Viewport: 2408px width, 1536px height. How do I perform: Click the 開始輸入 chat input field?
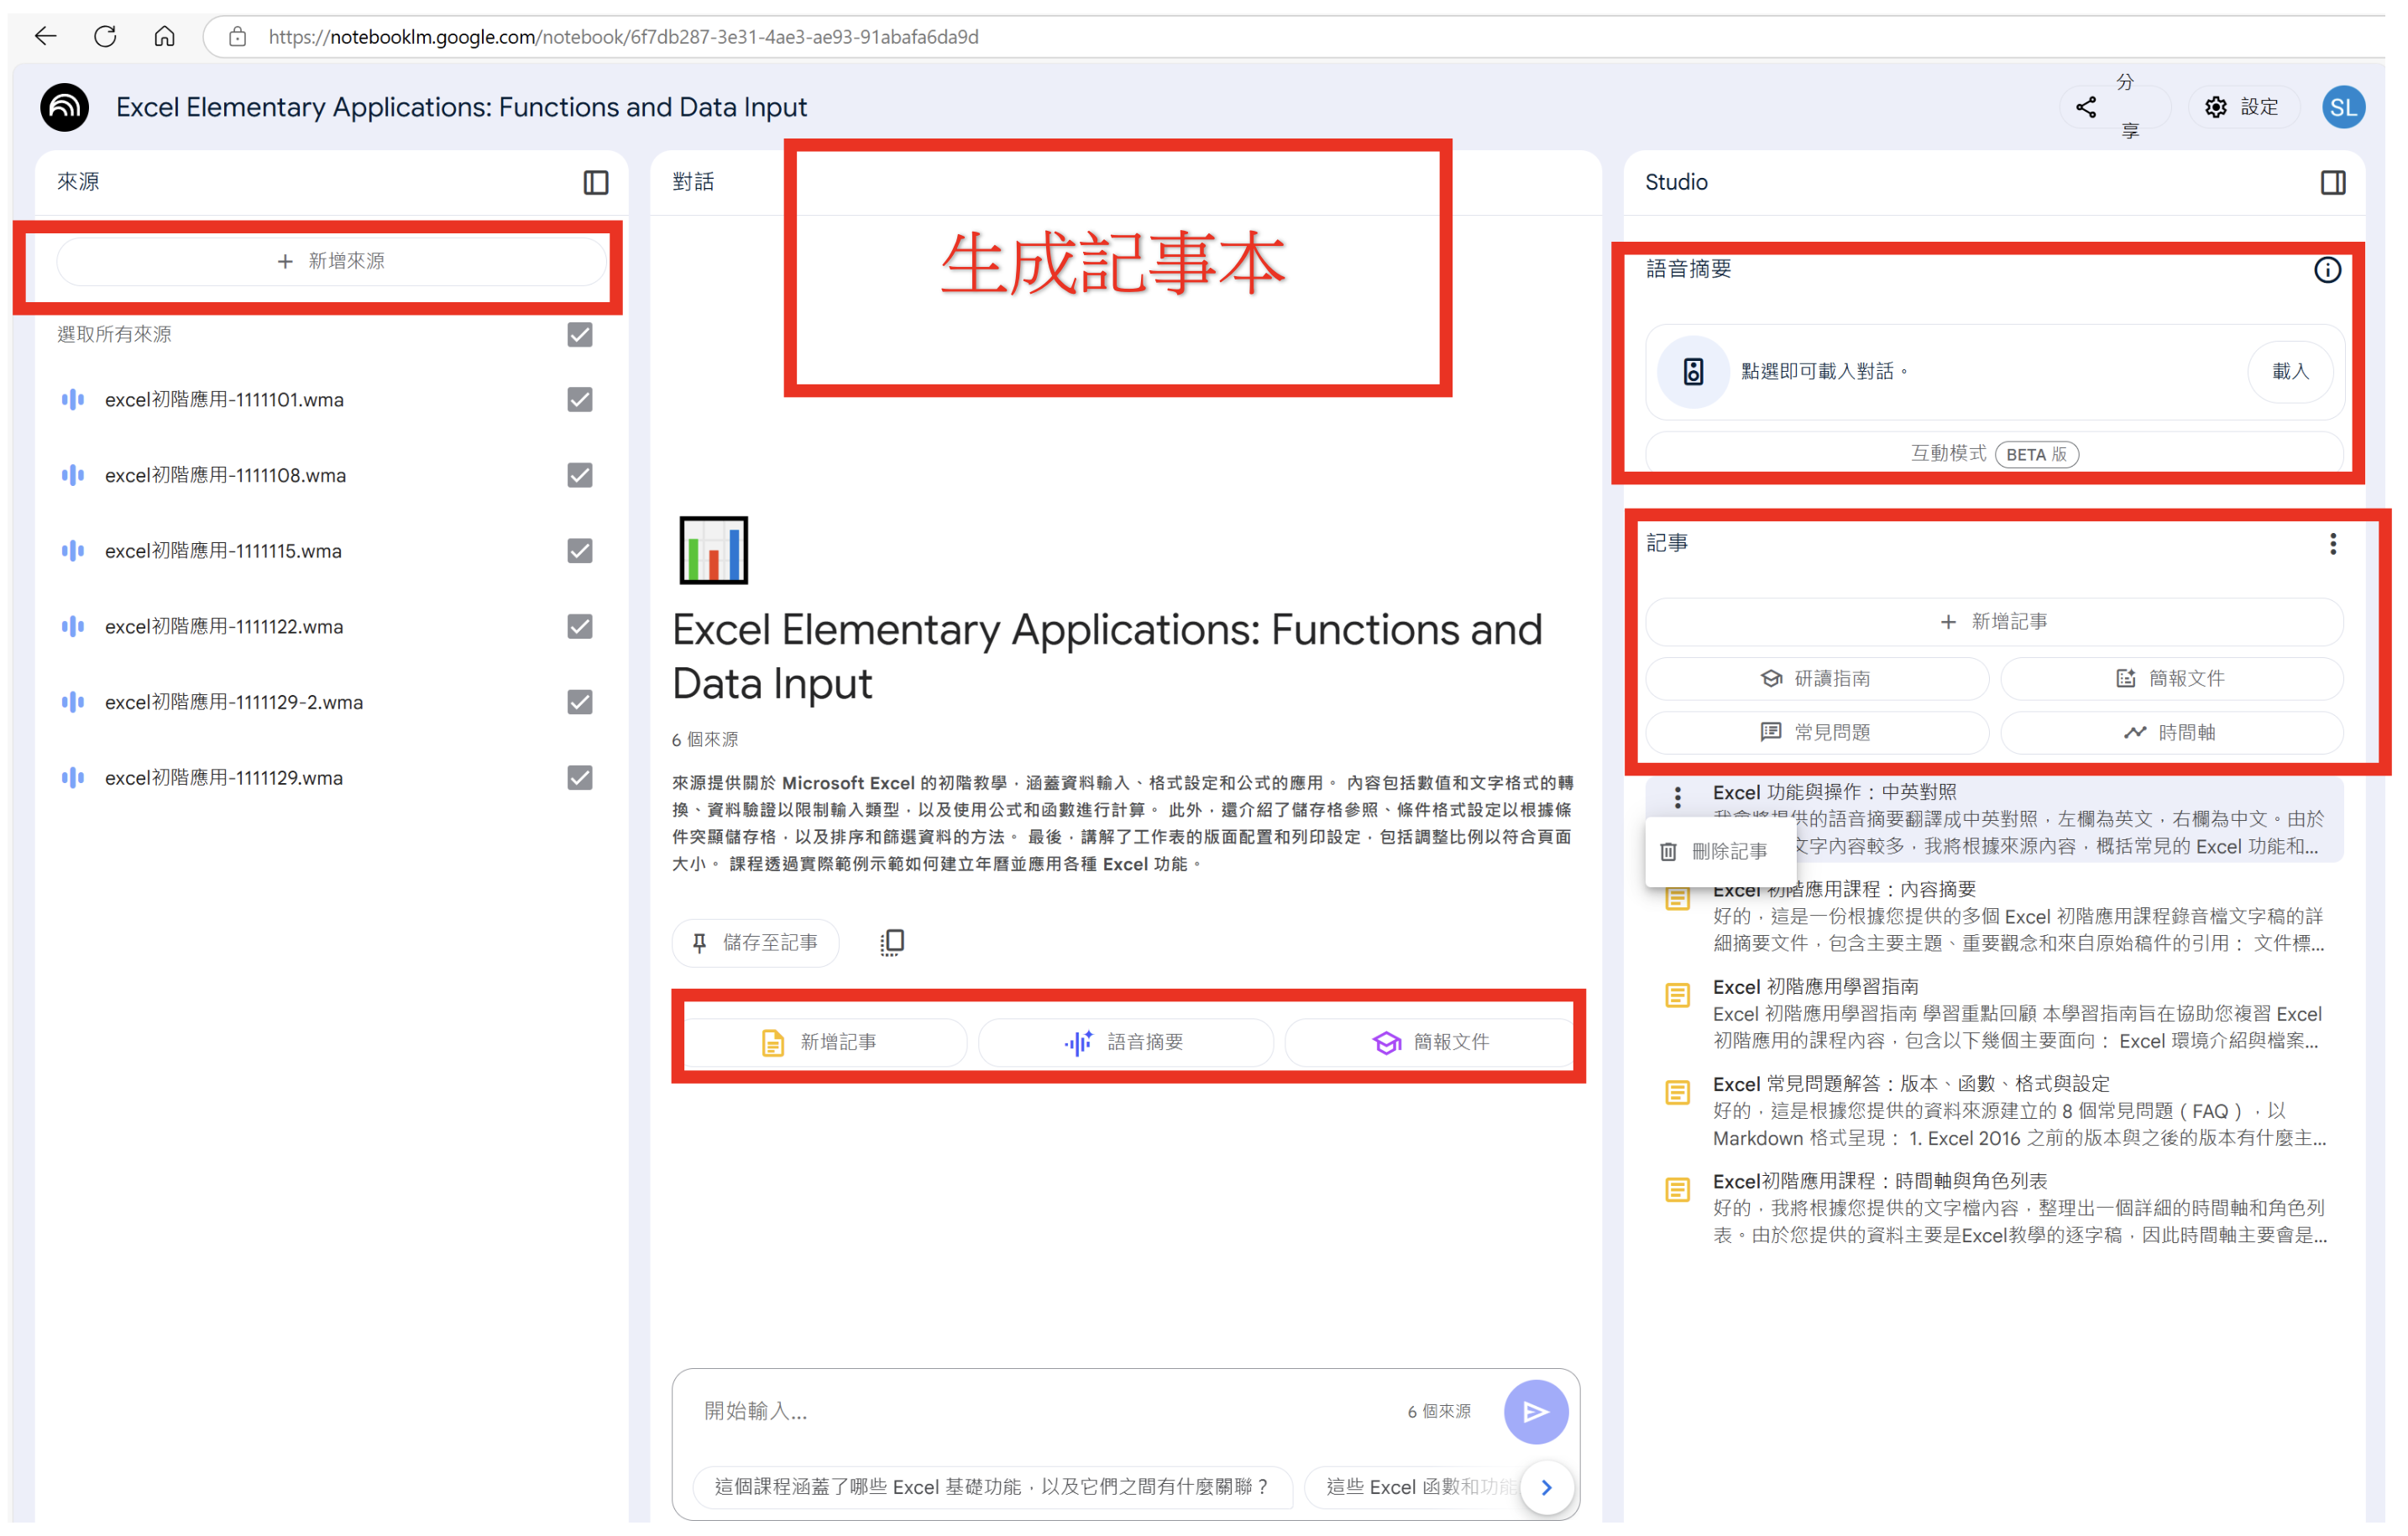tap(1040, 1411)
